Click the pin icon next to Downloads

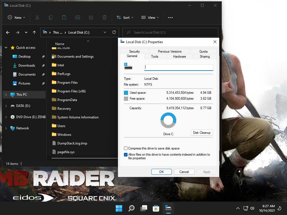point(43,66)
